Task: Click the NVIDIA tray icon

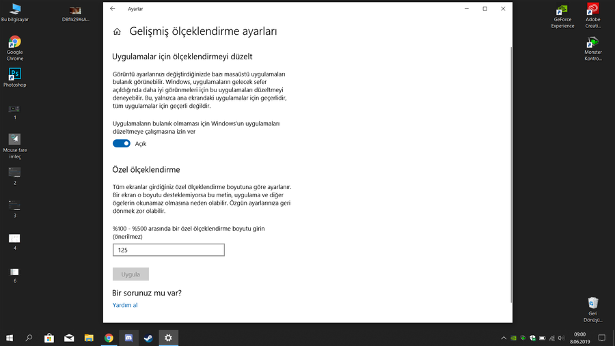Action: (x=513, y=338)
